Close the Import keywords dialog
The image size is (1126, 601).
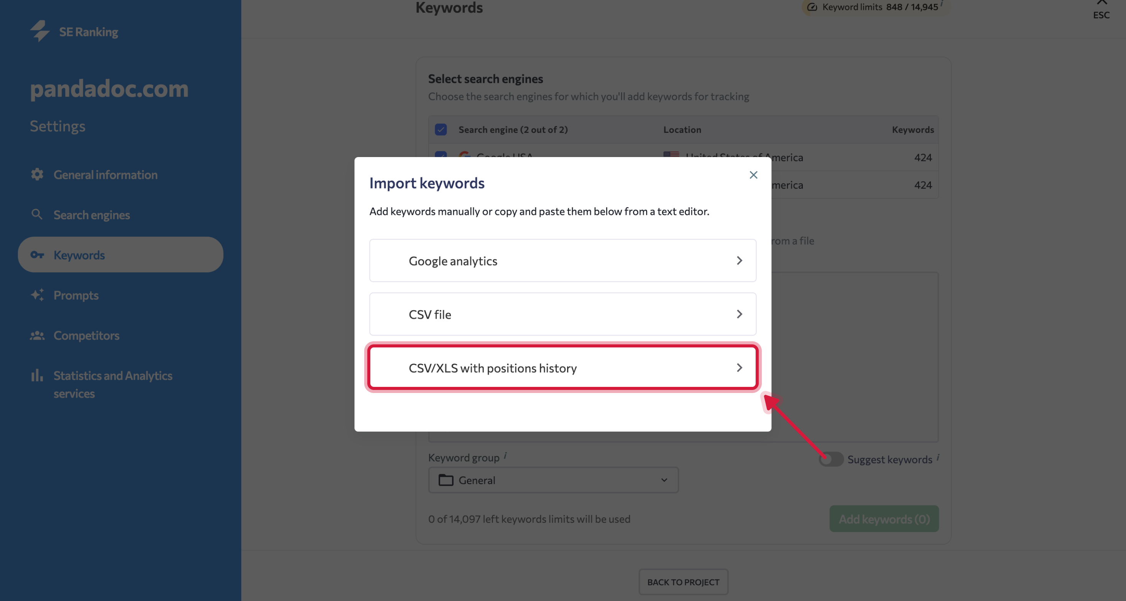point(753,175)
